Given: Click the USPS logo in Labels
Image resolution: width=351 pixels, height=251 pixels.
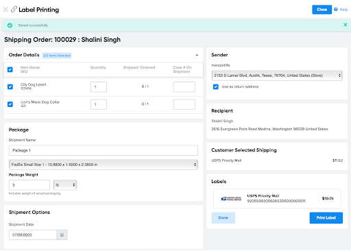Looking at the screenshot, I should click(x=231, y=198).
